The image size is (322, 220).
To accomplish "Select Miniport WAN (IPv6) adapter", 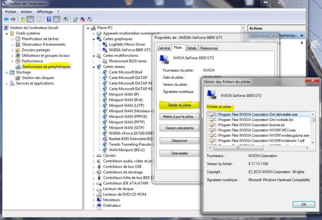I will coord(126,100).
